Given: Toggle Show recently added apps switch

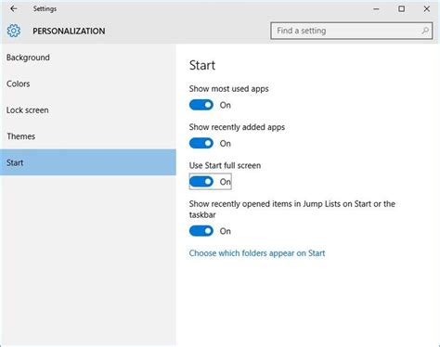Looking at the screenshot, I should point(201,144).
